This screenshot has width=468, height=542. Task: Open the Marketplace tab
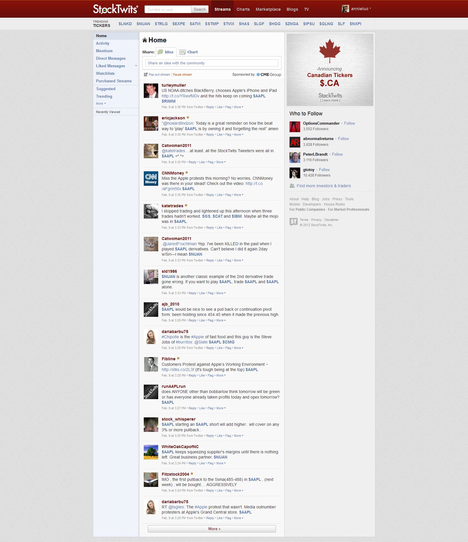tap(268, 9)
